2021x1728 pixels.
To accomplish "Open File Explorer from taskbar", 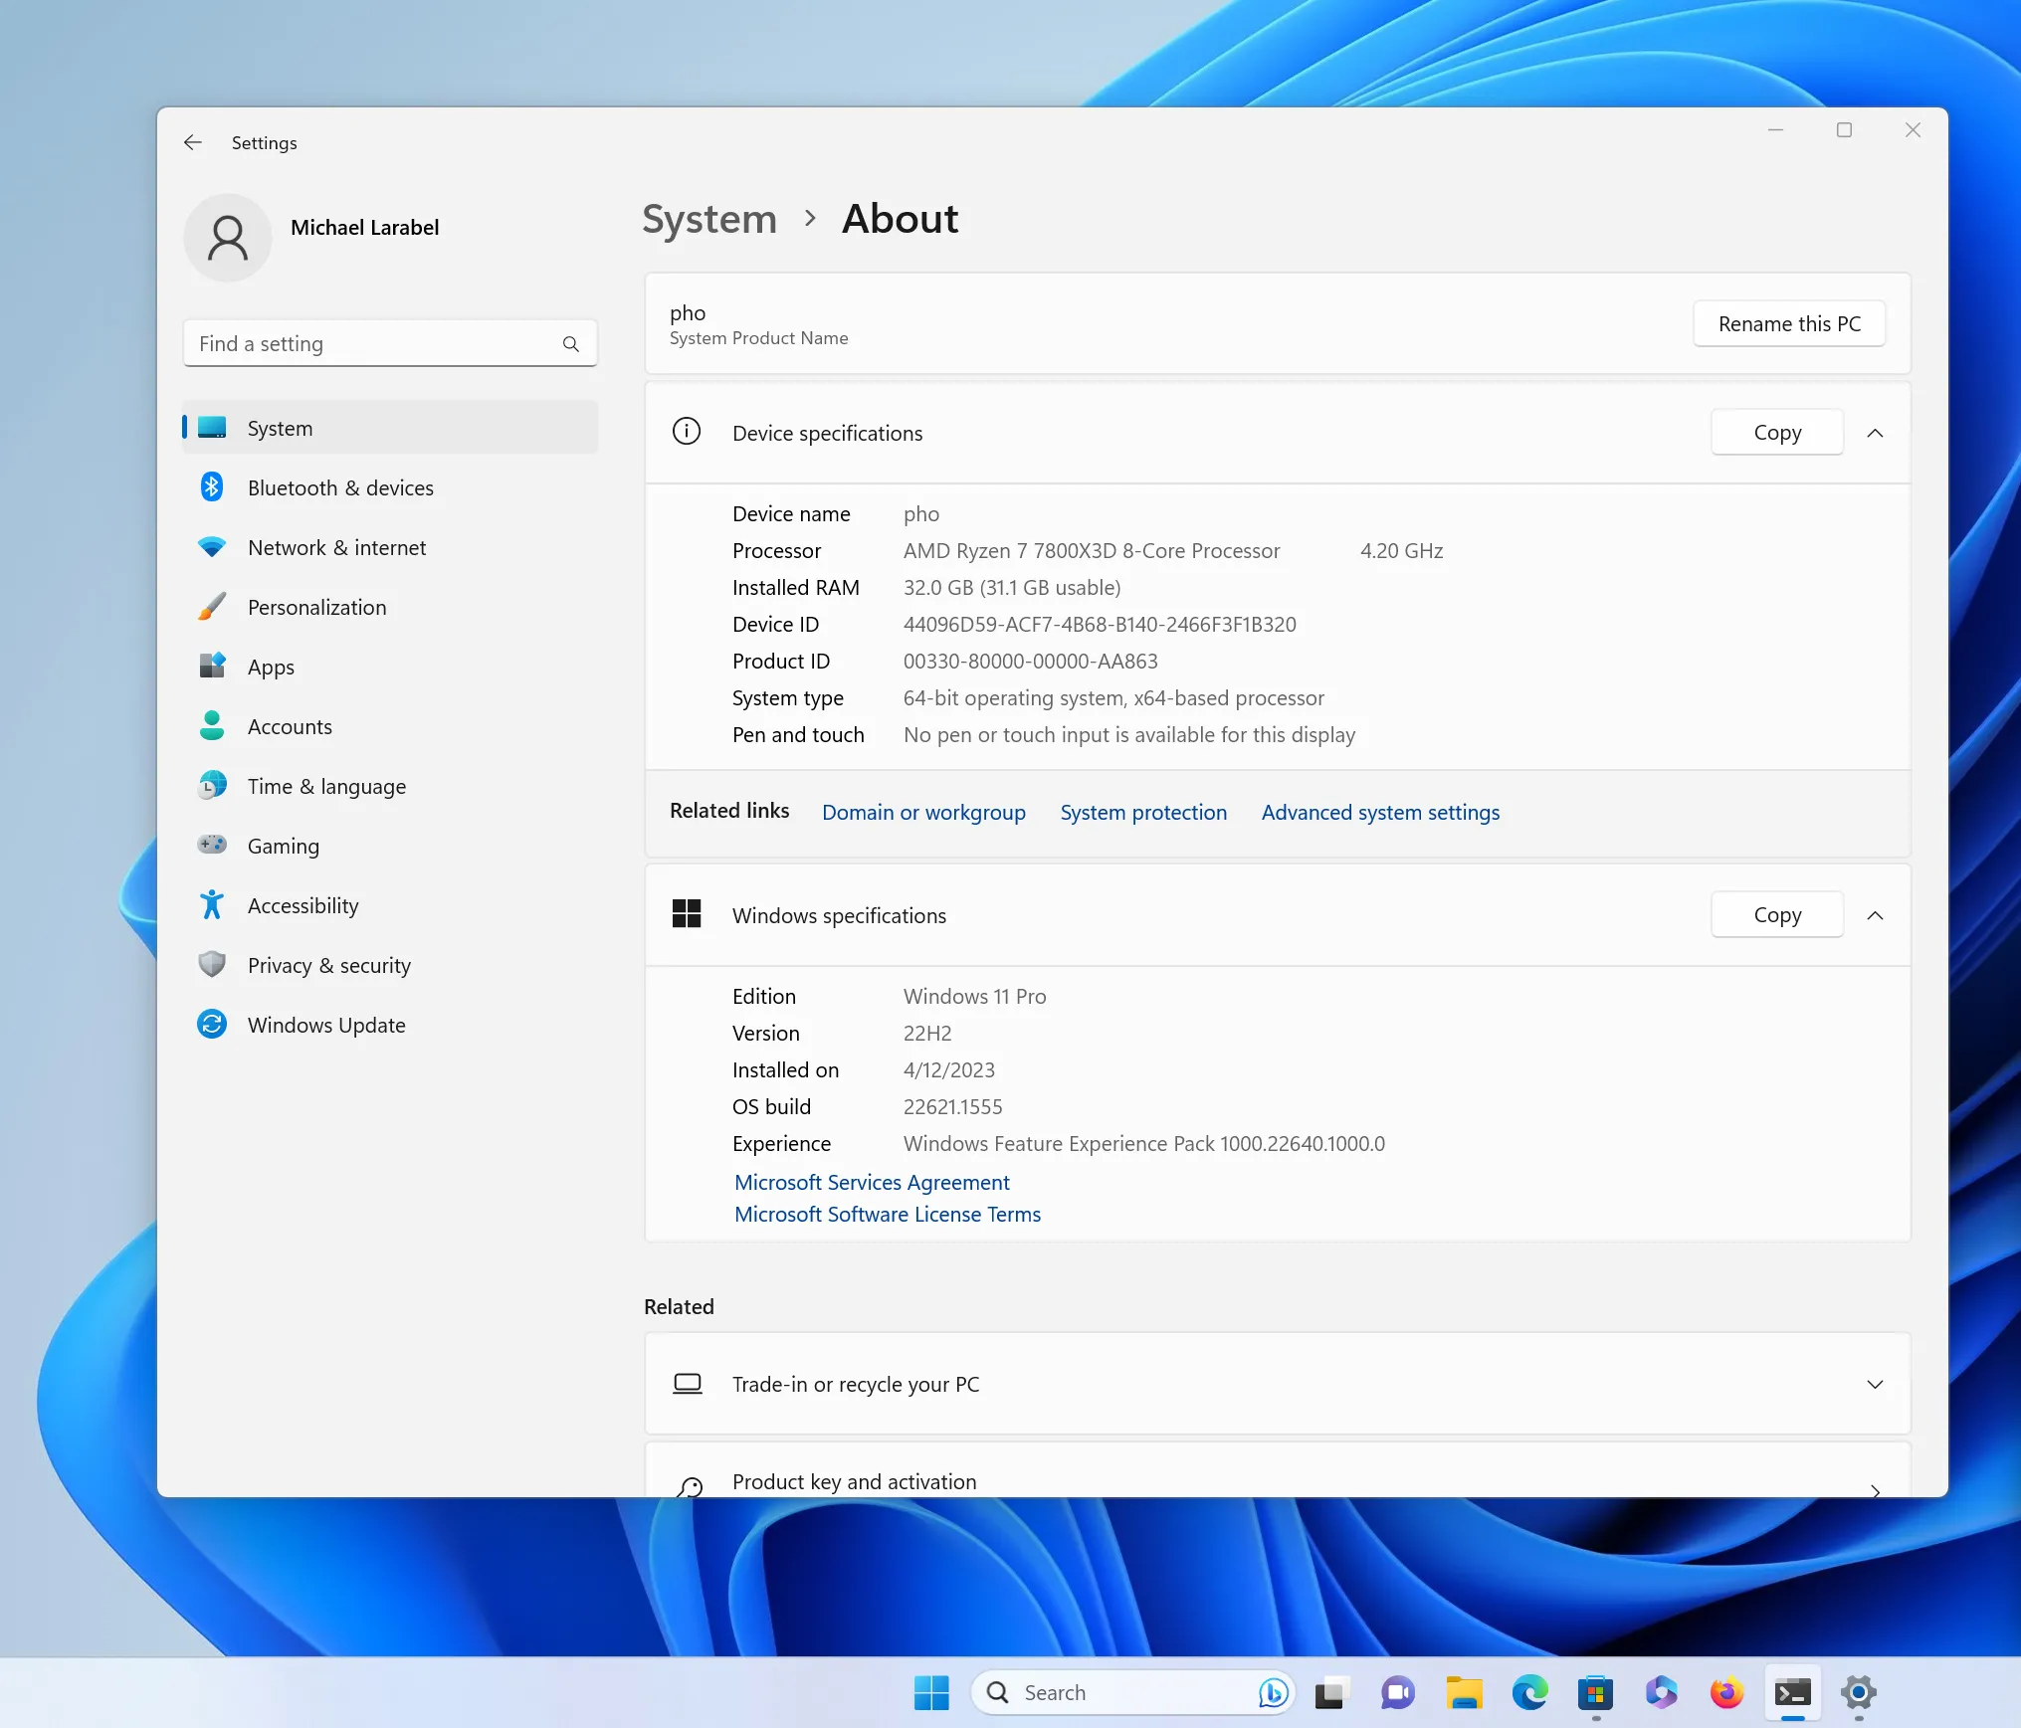I will [x=1464, y=1692].
